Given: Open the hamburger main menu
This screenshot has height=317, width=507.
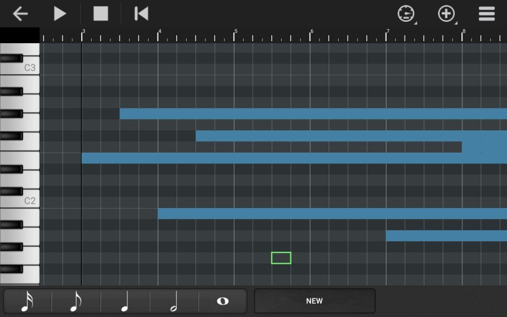Looking at the screenshot, I should (487, 14).
